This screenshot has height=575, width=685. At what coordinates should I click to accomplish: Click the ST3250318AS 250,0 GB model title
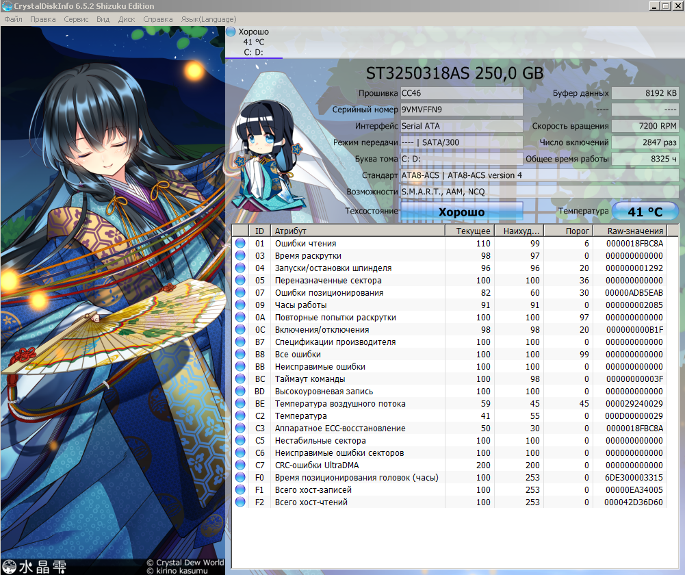(454, 73)
